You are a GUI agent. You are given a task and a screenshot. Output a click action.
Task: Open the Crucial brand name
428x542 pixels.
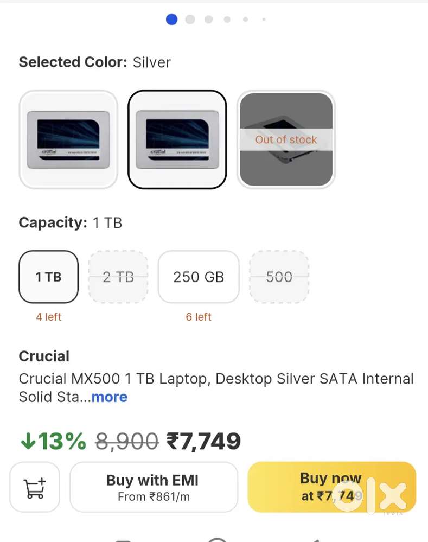coord(44,356)
